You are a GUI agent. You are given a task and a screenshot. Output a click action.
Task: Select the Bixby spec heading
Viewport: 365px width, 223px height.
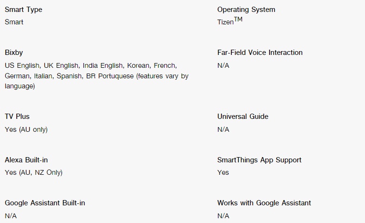coord(14,53)
